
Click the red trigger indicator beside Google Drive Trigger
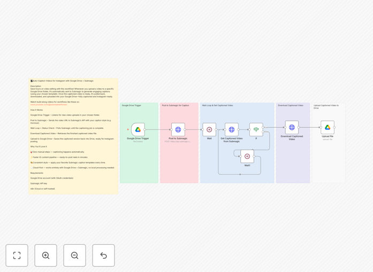pyautogui.click(x=128, y=129)
